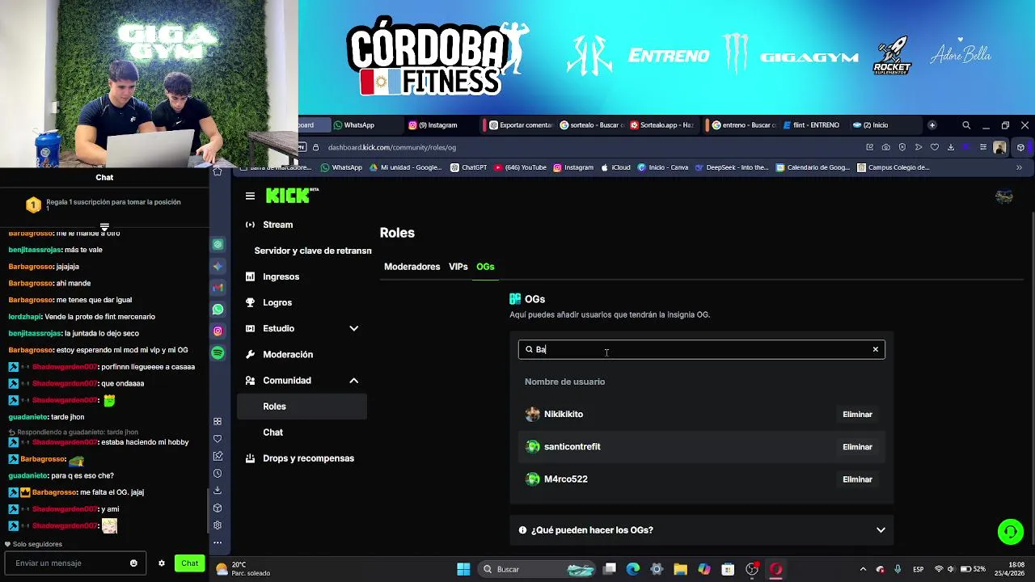1035x582 pixels.
Task: Open emoji picker in chat message box
Action: [x=133, y=563]
